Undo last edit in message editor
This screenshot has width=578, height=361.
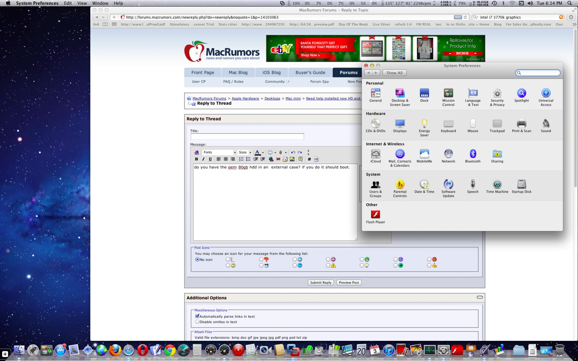293,152
